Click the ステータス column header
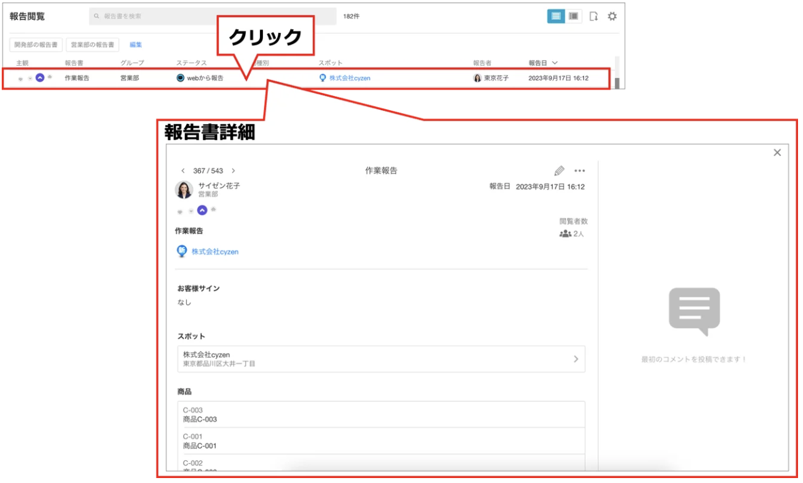 pyautogui.click(x=192, y=63)
